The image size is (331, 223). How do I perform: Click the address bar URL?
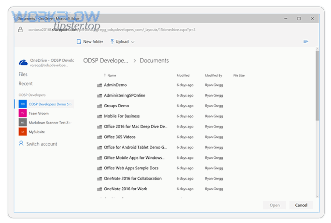coord(112,30)
